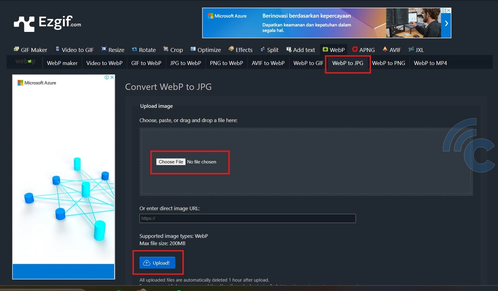Open the Video to GIF tool
Screen dimensions: 498x291
[74, 50]
